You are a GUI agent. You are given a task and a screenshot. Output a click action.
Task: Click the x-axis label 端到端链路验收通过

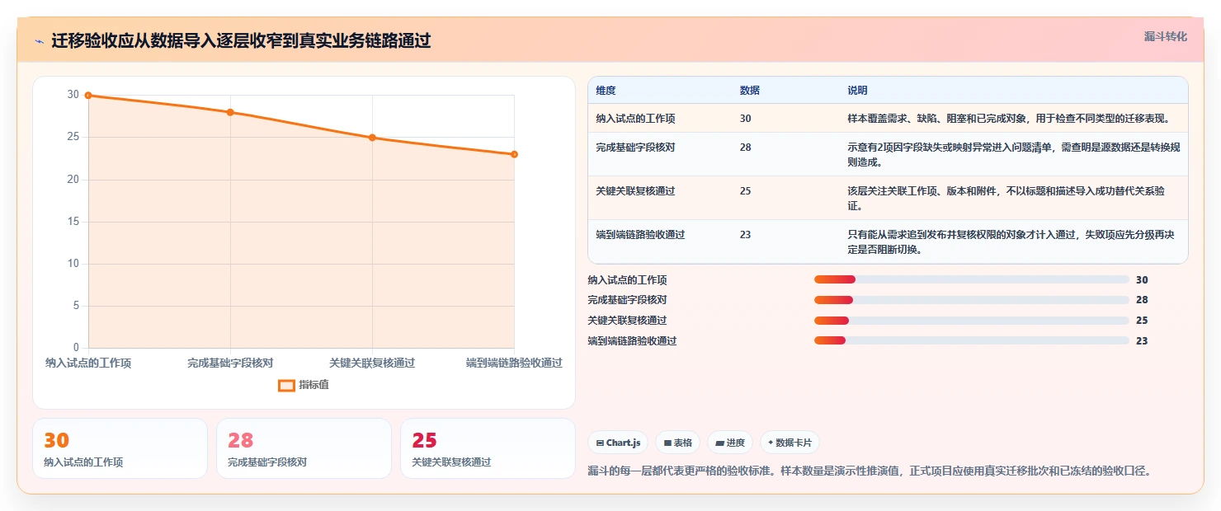(514, 363)
